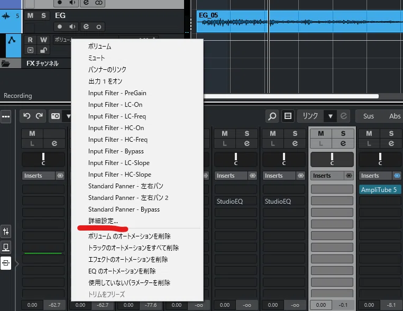Screen dimensions: 403x311
Task: Adjust the pan control on first mixer channel
Action: click(43, 159)
